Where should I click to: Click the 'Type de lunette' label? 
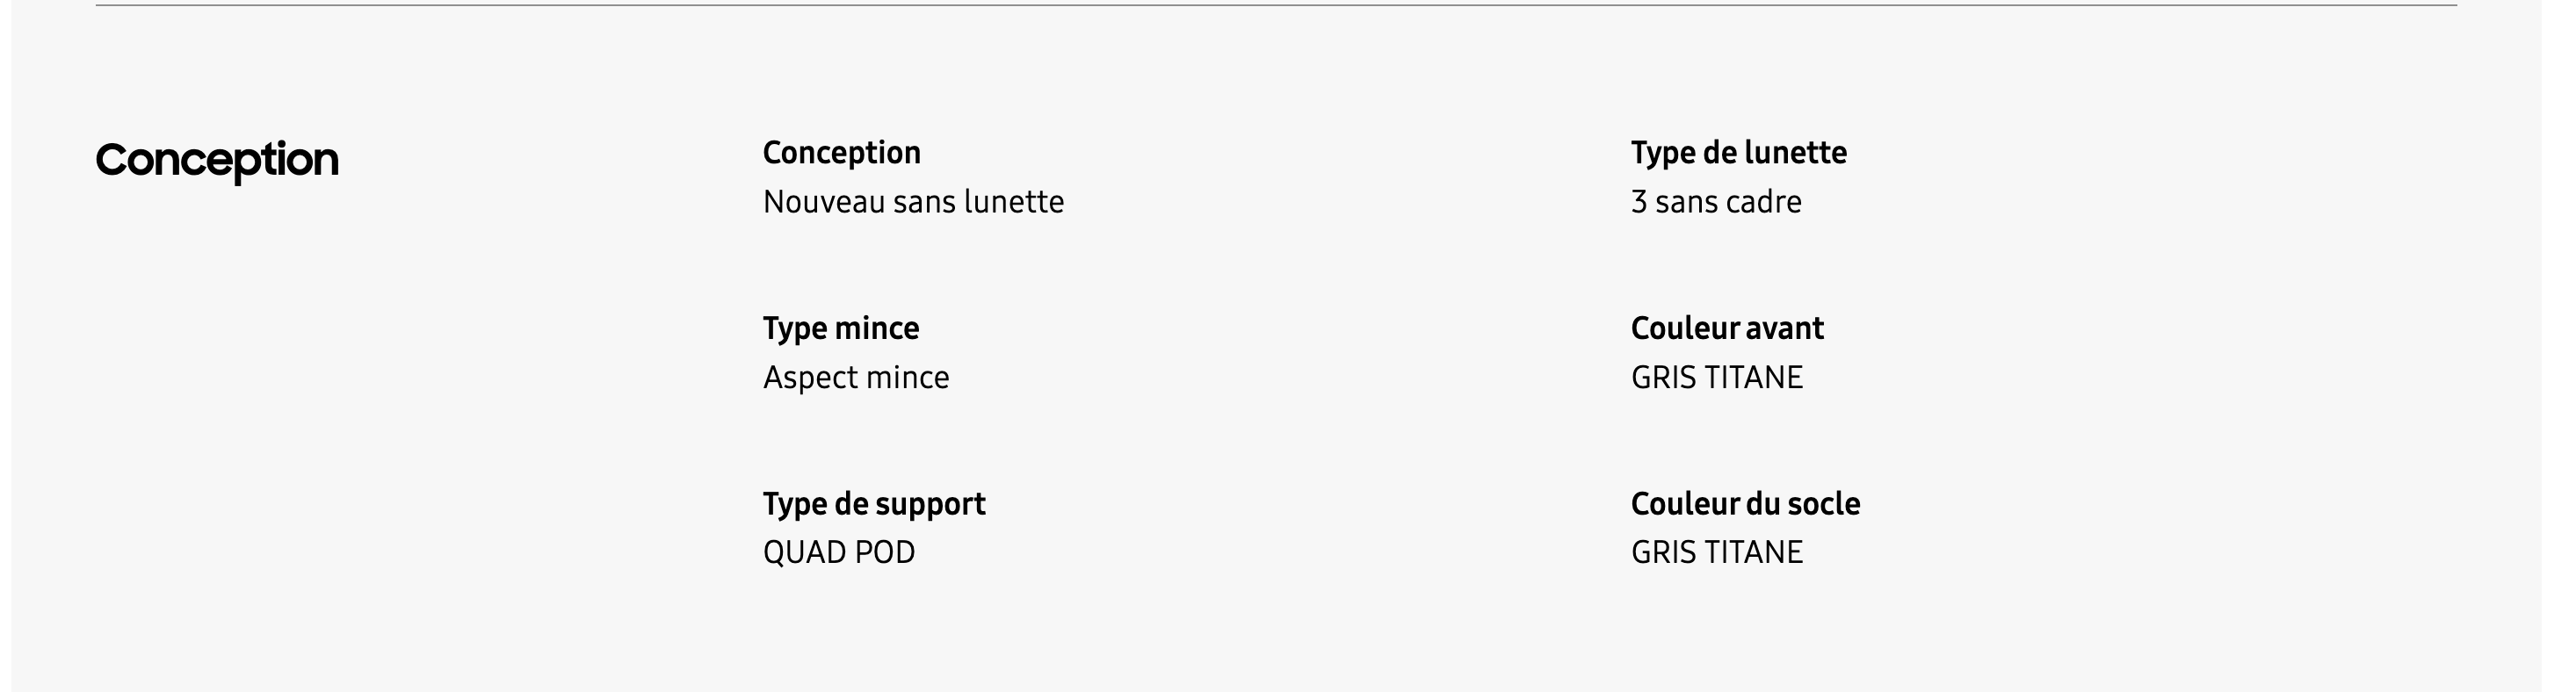[1738, 153]
